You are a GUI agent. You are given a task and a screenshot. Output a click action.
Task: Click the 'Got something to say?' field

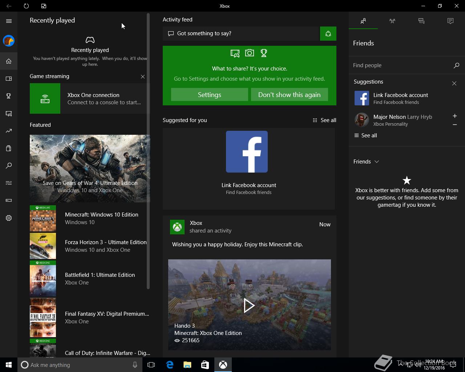click(240, 33)
